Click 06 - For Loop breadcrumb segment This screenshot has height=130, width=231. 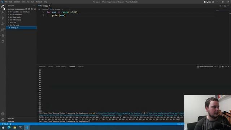pyautogui.click(x=43, y=9)
